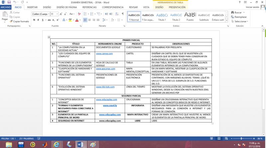This screenshot has height=148, width=266.
Task: Switch to read mode view
Action: point(211,138)
